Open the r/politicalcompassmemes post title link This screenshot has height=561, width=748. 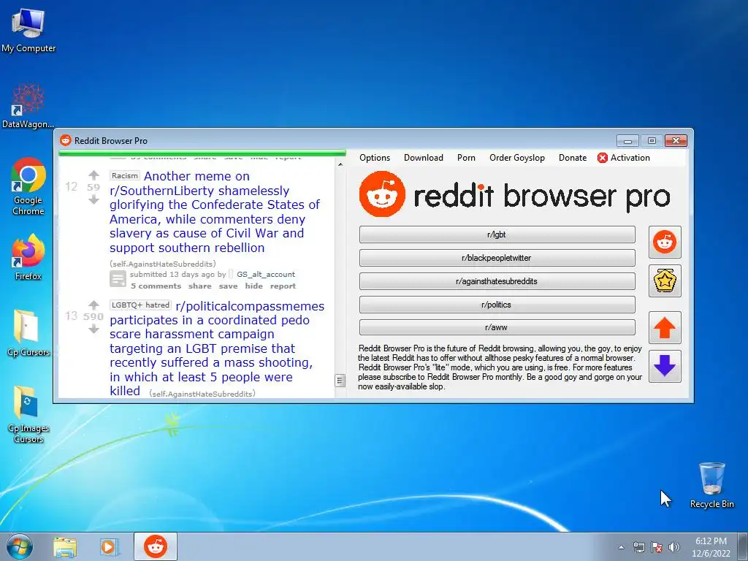217,348
